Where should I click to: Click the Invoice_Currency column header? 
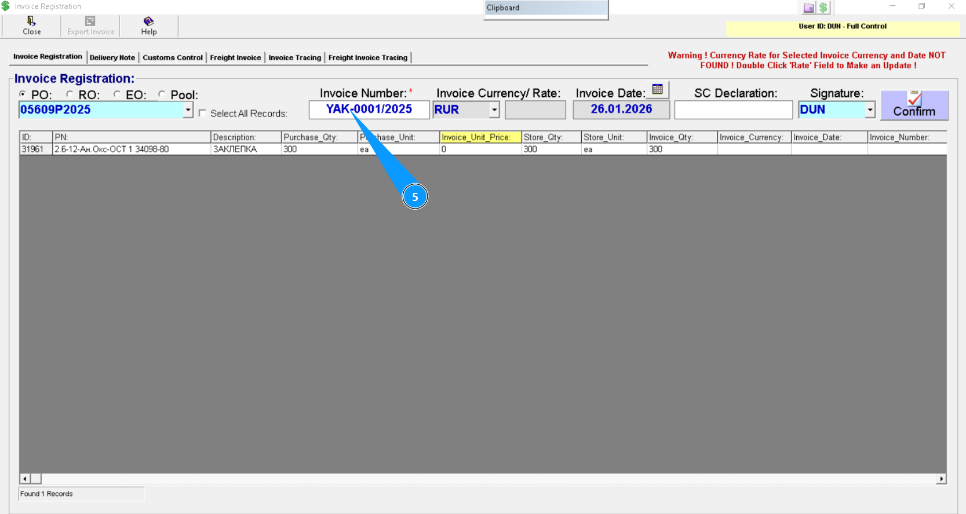pyautogui.click(x=754, y=137)
